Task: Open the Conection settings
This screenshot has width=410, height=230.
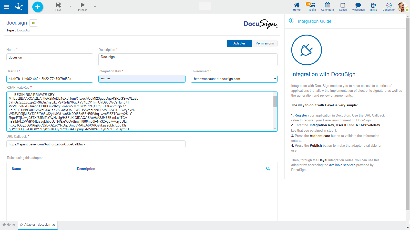Action: 389,7
